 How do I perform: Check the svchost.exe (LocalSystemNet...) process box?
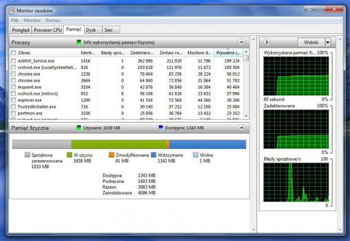click(14, 67)
